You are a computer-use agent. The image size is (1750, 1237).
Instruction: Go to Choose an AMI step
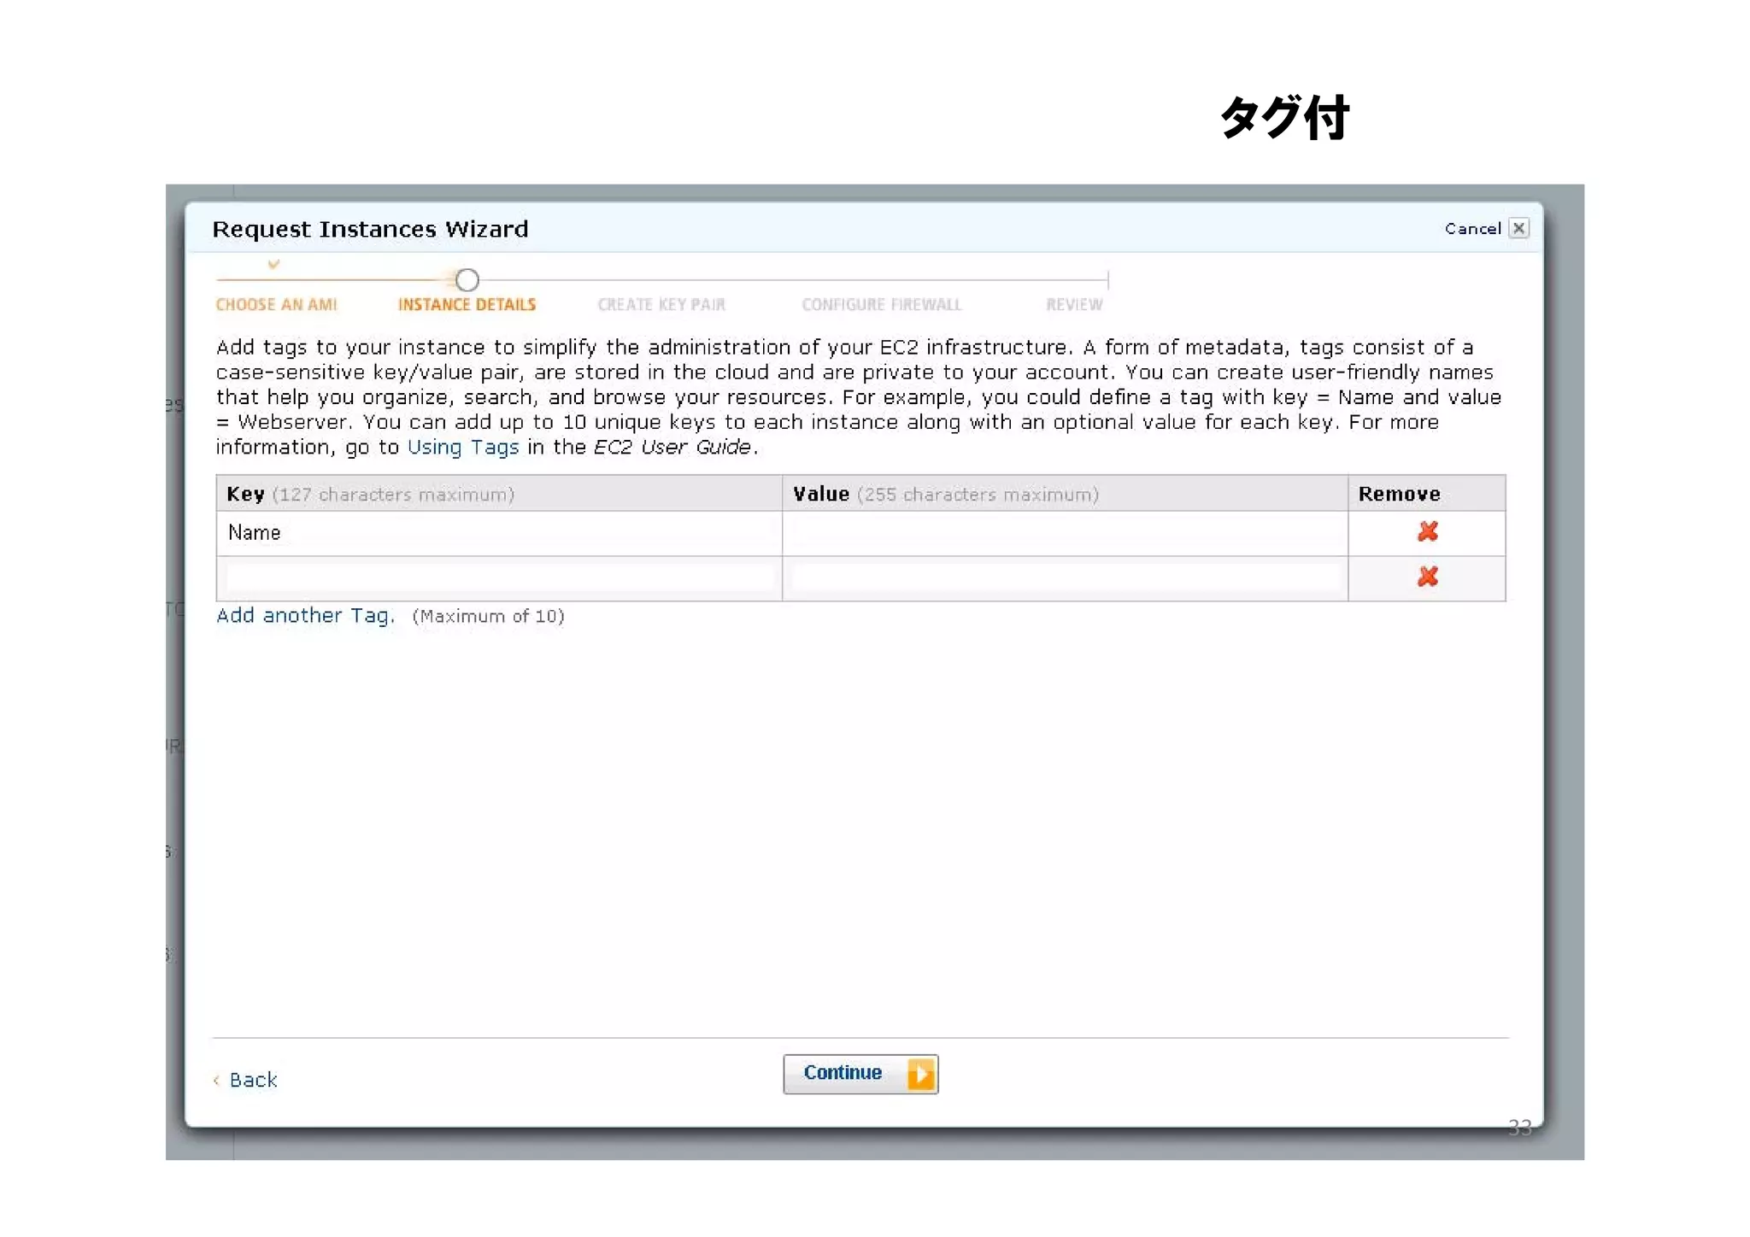(276, 305)
